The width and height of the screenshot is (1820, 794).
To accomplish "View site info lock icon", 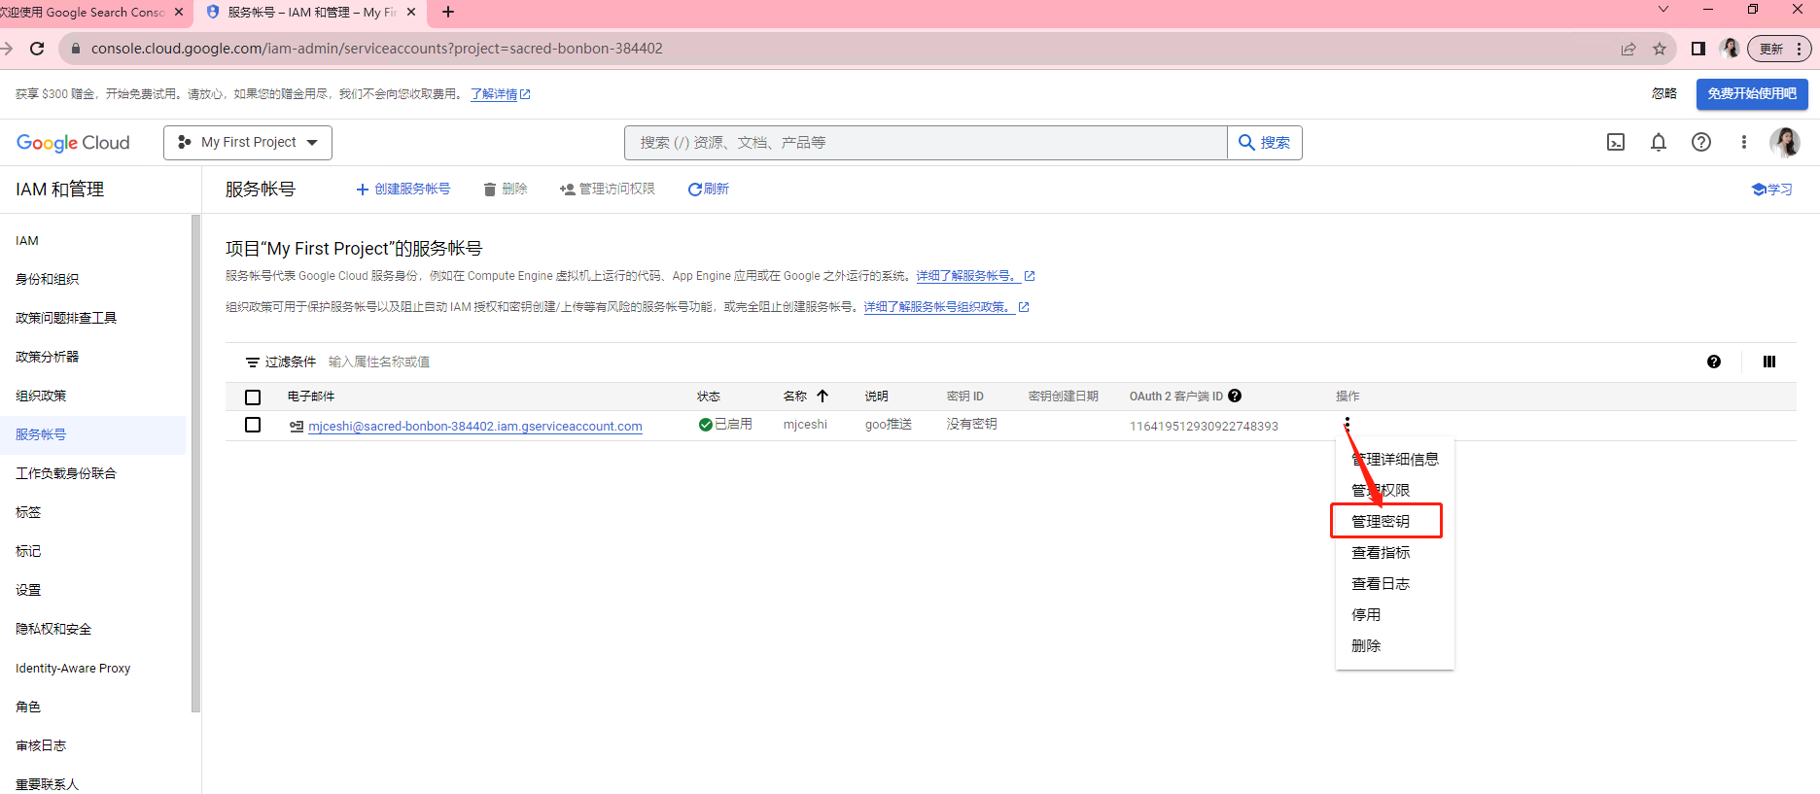I will click(x=76, y=49).
